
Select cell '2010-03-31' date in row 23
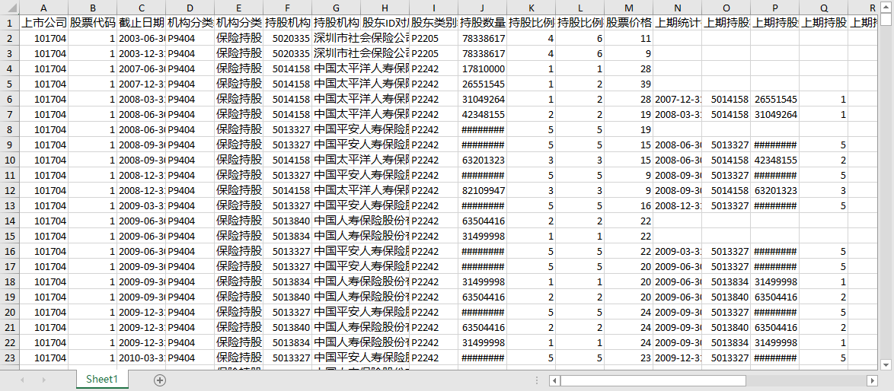(x=142, y=358)
